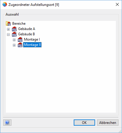
Task: Select Gebäude B in the tree
Action: coord(26,34)
